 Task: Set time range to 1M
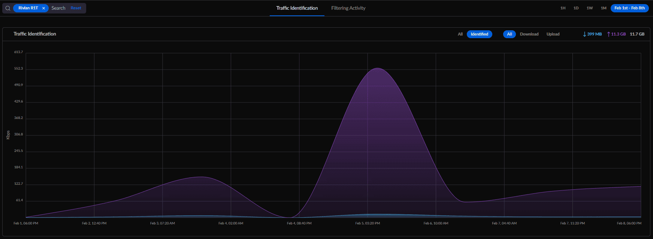coord(604,8)
